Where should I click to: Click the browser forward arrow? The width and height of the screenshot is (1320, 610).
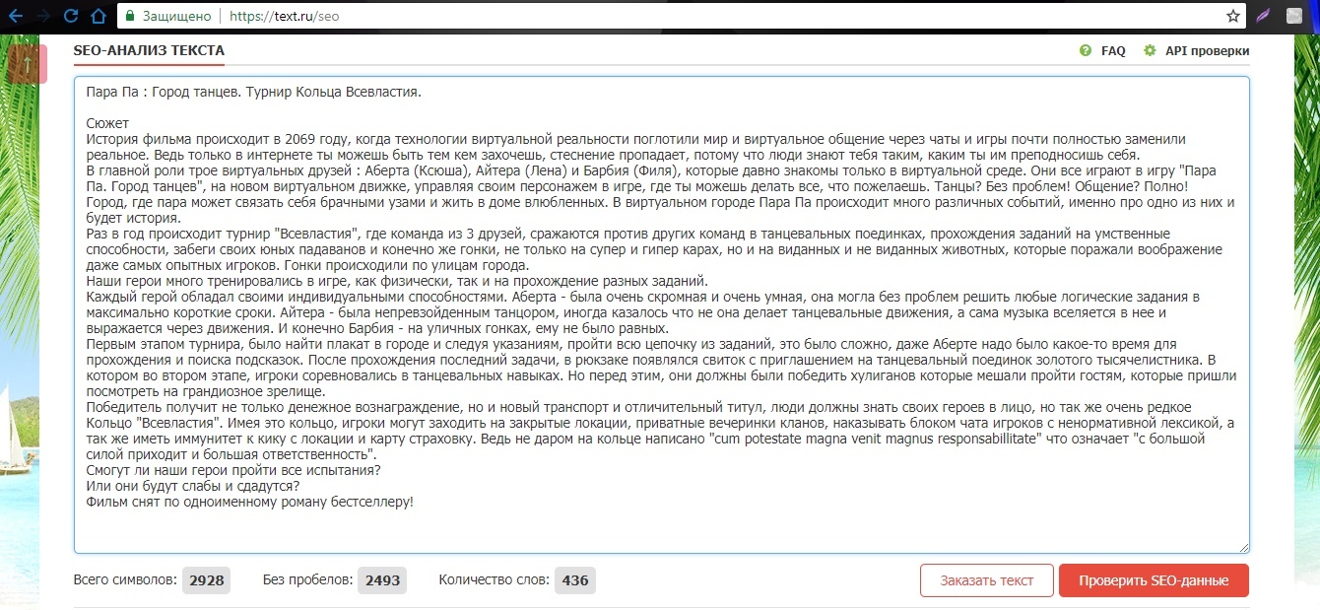(43, 16)
